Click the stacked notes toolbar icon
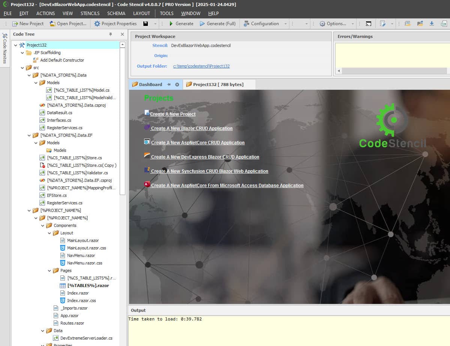This screenshot has width=450, height=346. click(x=408, y=24)
